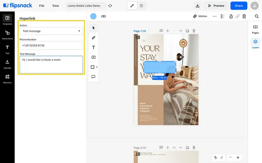The image size is (262, 163).
Task: Duplicate Page 2/10
Action: coord(187,147)
